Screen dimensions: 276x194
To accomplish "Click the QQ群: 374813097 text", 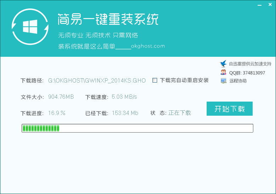I will pos(247,73).
